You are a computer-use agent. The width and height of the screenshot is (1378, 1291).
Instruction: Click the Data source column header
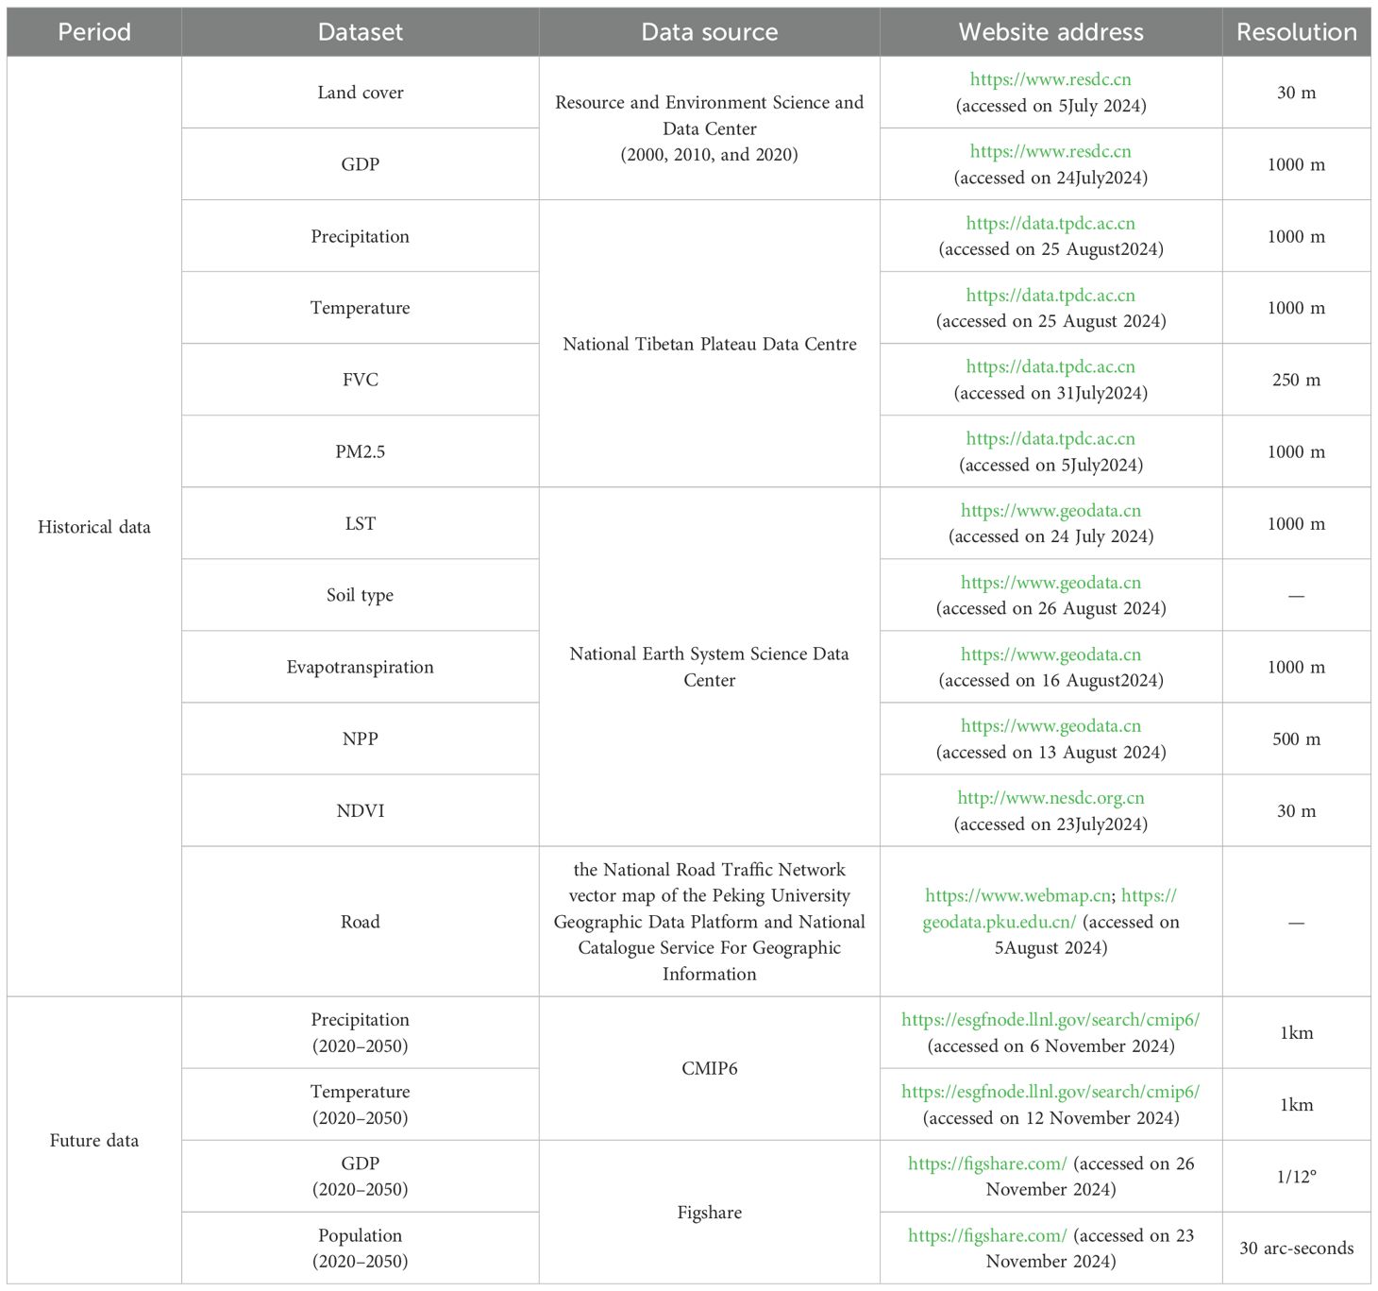[x=709, y=32]
